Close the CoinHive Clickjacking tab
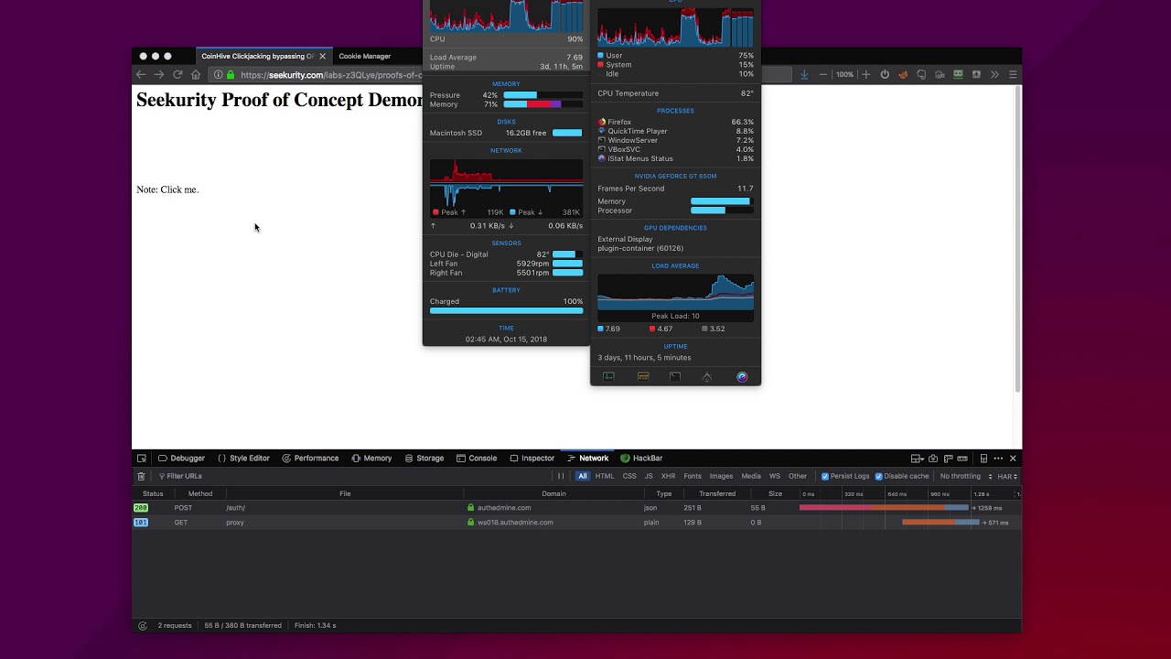Screen dimensions: 1171x659 coord(322,56)
